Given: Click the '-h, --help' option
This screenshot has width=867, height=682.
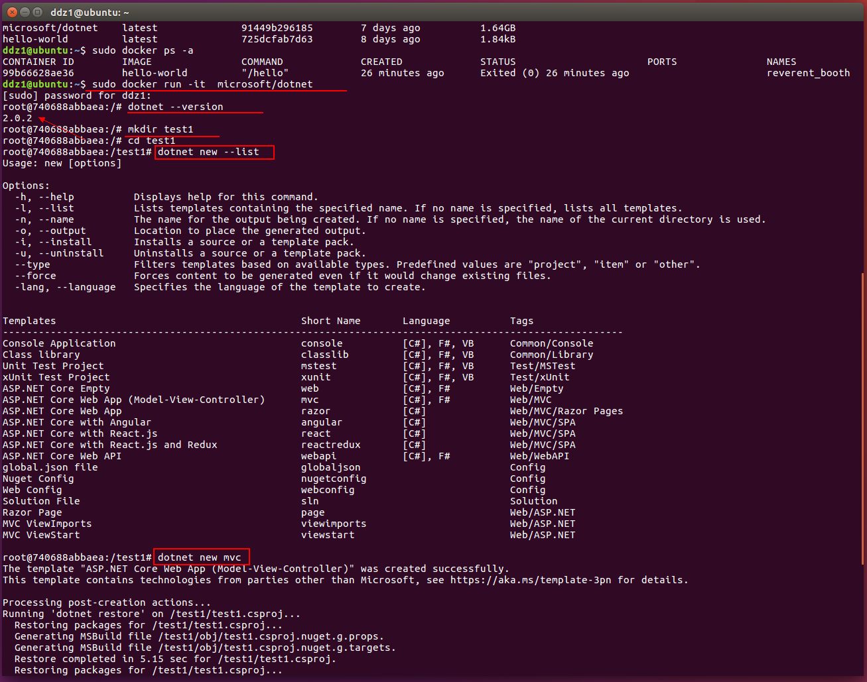Looking at the screenshot, I should point(44,197).
